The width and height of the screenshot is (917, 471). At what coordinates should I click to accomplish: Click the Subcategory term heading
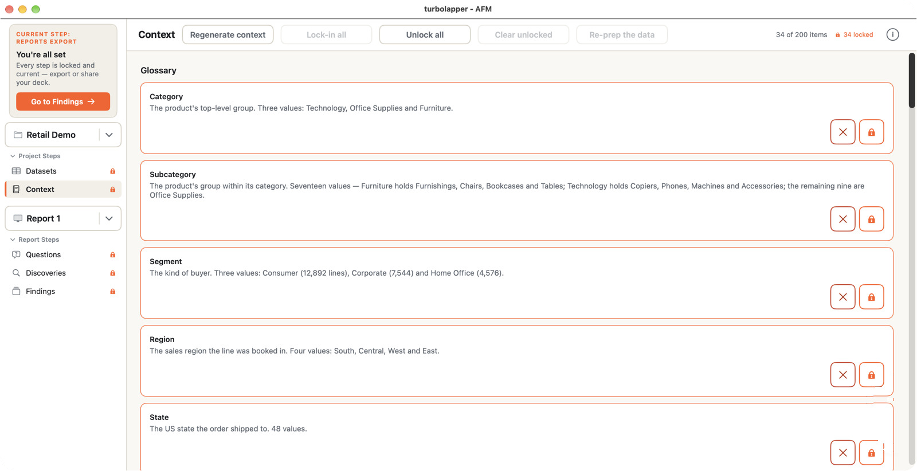[x=173, y=174]
